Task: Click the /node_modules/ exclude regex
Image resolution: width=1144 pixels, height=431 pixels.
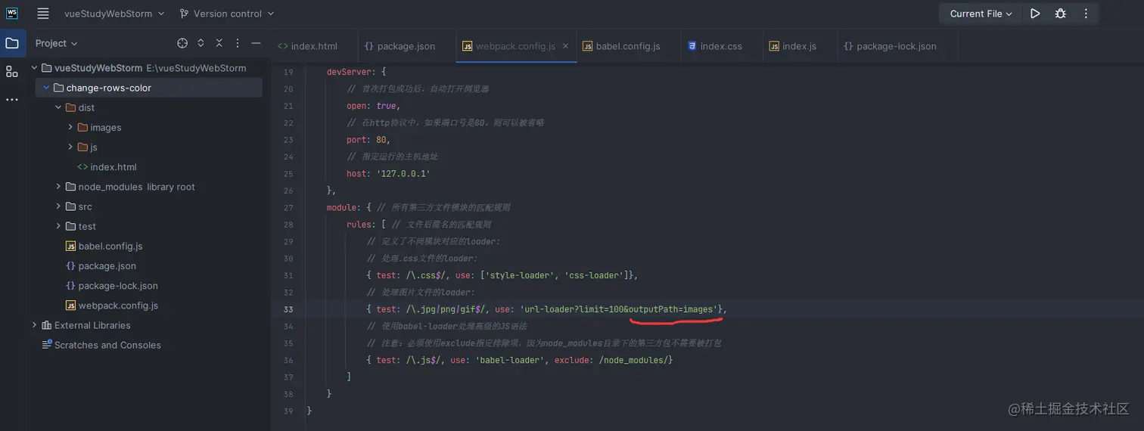Action: pos(633,360)
